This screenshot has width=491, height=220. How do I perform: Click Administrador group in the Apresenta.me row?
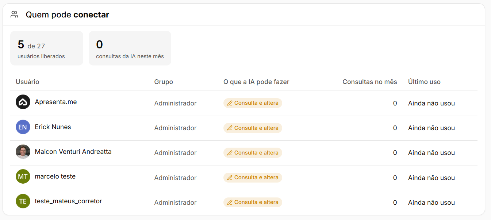(175, 103)
